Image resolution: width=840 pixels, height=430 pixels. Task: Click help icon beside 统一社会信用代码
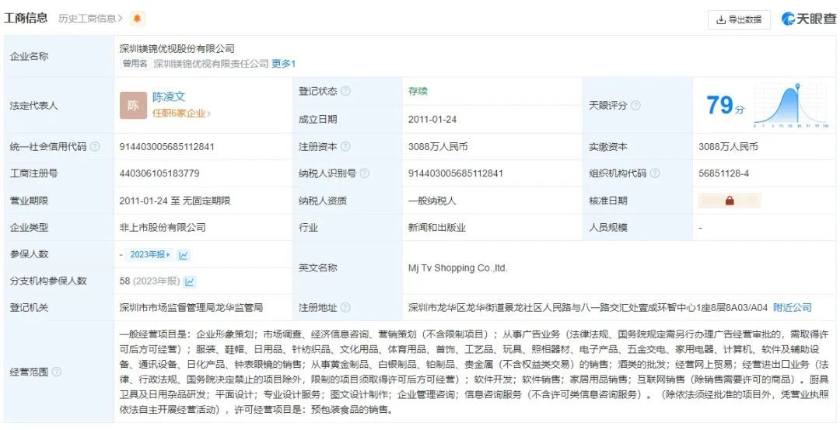95,146
